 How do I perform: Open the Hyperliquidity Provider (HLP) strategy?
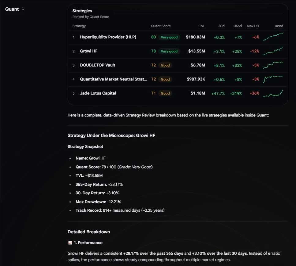[108, 37]
